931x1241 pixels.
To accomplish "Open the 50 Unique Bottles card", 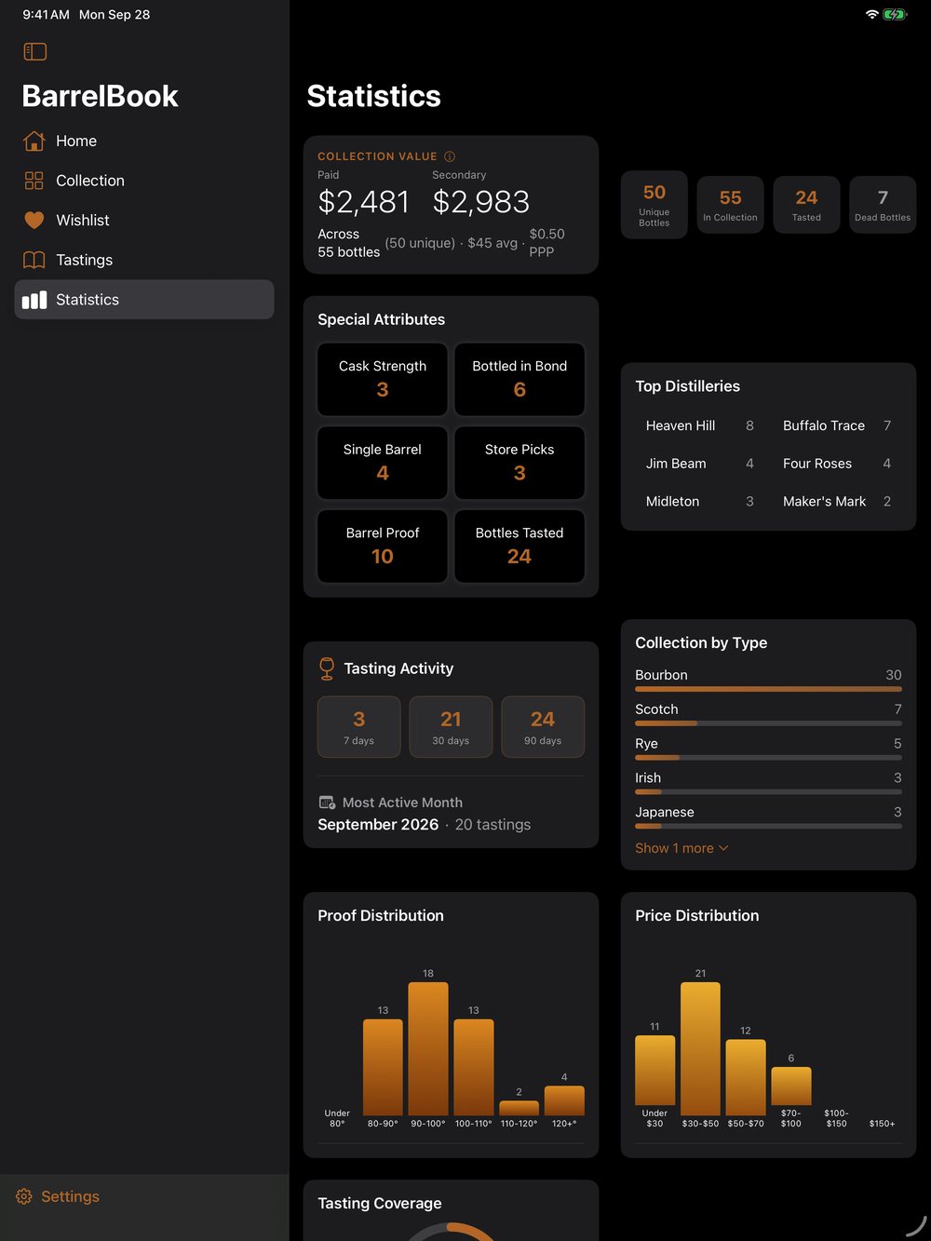I will (654, 205).
